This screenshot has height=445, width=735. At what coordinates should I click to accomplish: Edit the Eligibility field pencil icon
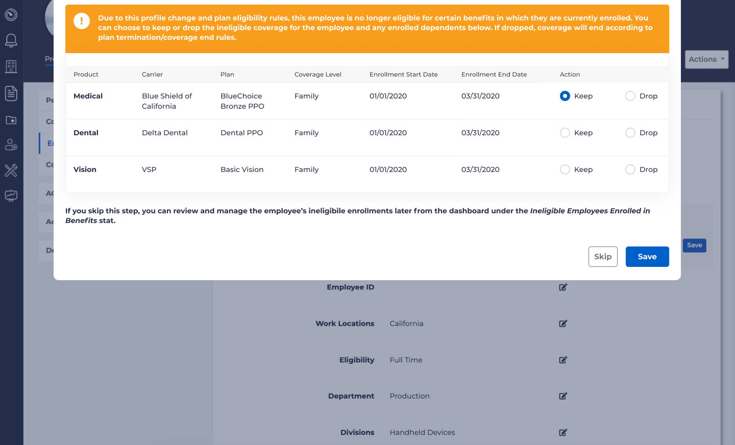(x=563, y=360)
